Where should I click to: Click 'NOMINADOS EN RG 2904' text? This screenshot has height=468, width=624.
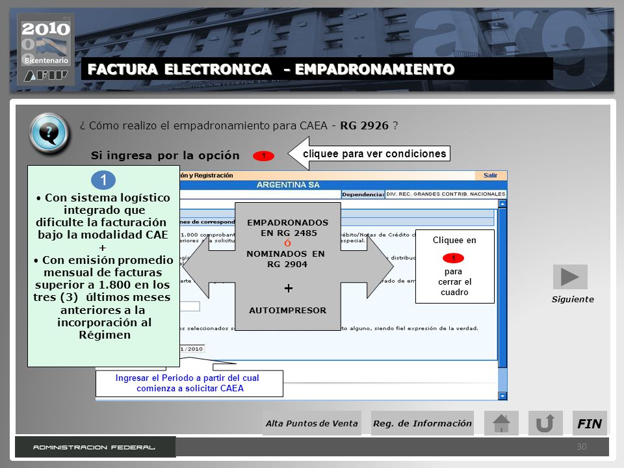[x=286, y=259]
